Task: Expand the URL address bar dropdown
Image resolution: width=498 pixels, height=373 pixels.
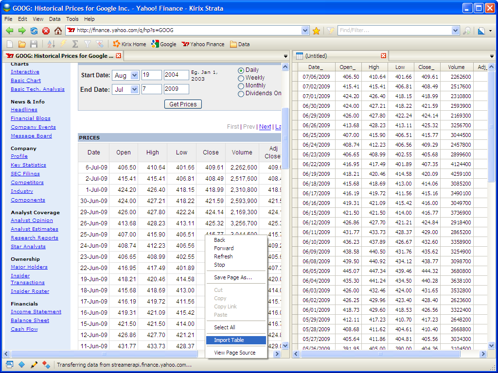Action: point(305,31)
